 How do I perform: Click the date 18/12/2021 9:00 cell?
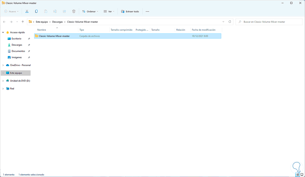tap(200, 36)
